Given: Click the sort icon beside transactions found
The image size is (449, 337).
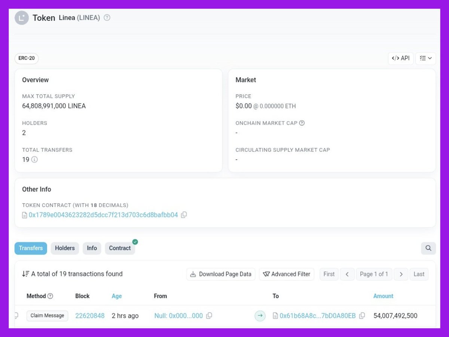Looking at the screenshot, I should [x=25, y=274].
